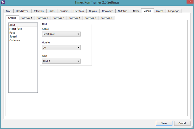Click the Zones tab
This screenshot has height=129, width=194.
pos(147,11)
